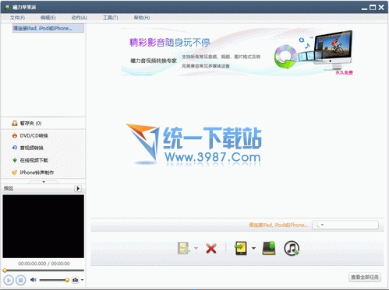Open the DVD/CD conversion tool
This screenshot has width=389, height=290.
pos(30,135)
